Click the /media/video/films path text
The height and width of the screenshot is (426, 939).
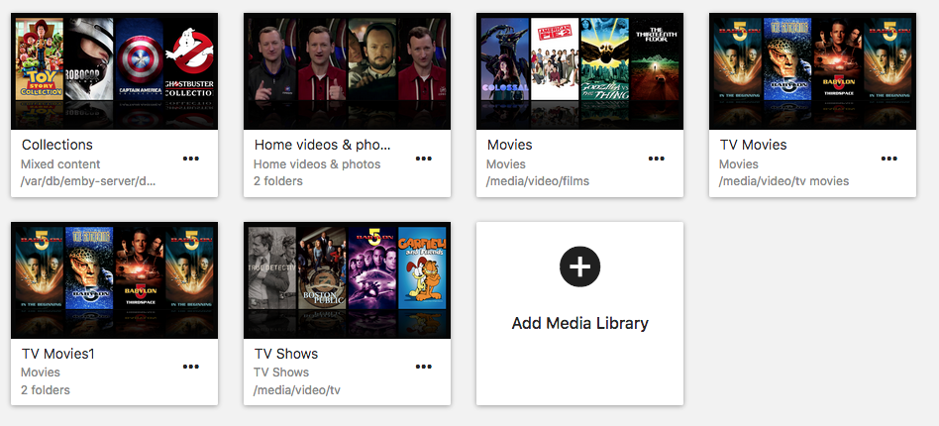538,181
